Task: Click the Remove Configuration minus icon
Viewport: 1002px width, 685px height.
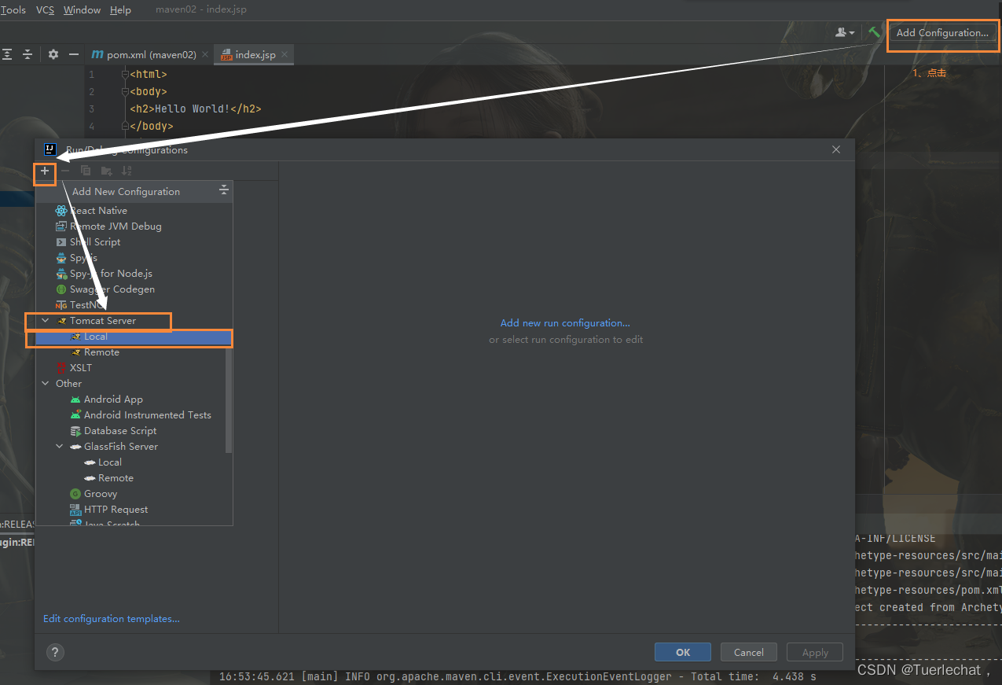Action: pyautogui.click(x=65, y=171)
